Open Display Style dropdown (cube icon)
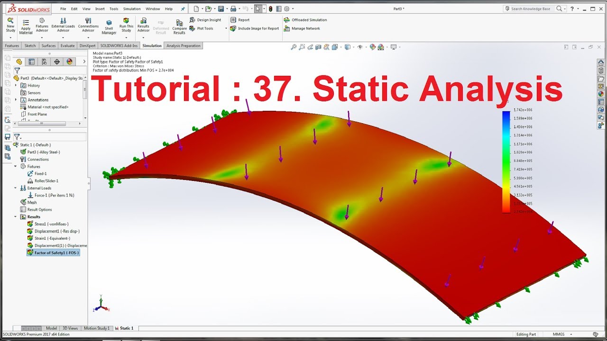Viewport: 607px width, 341px height. pyautogui.click(x=348, y=47)
